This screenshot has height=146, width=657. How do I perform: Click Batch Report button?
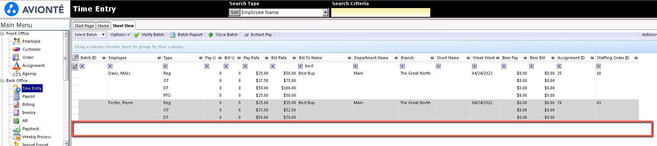pos(186,35)
